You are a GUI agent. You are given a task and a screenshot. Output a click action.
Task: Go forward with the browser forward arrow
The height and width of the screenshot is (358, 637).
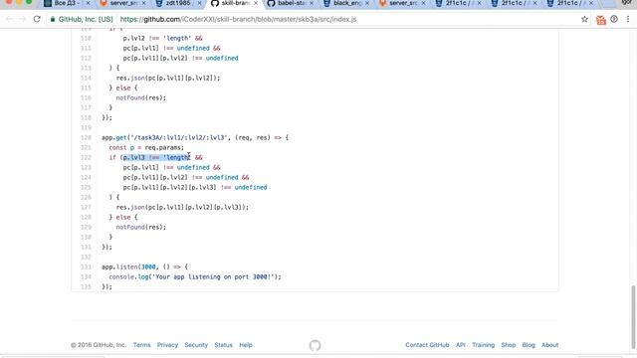click(x=22, y=19)
